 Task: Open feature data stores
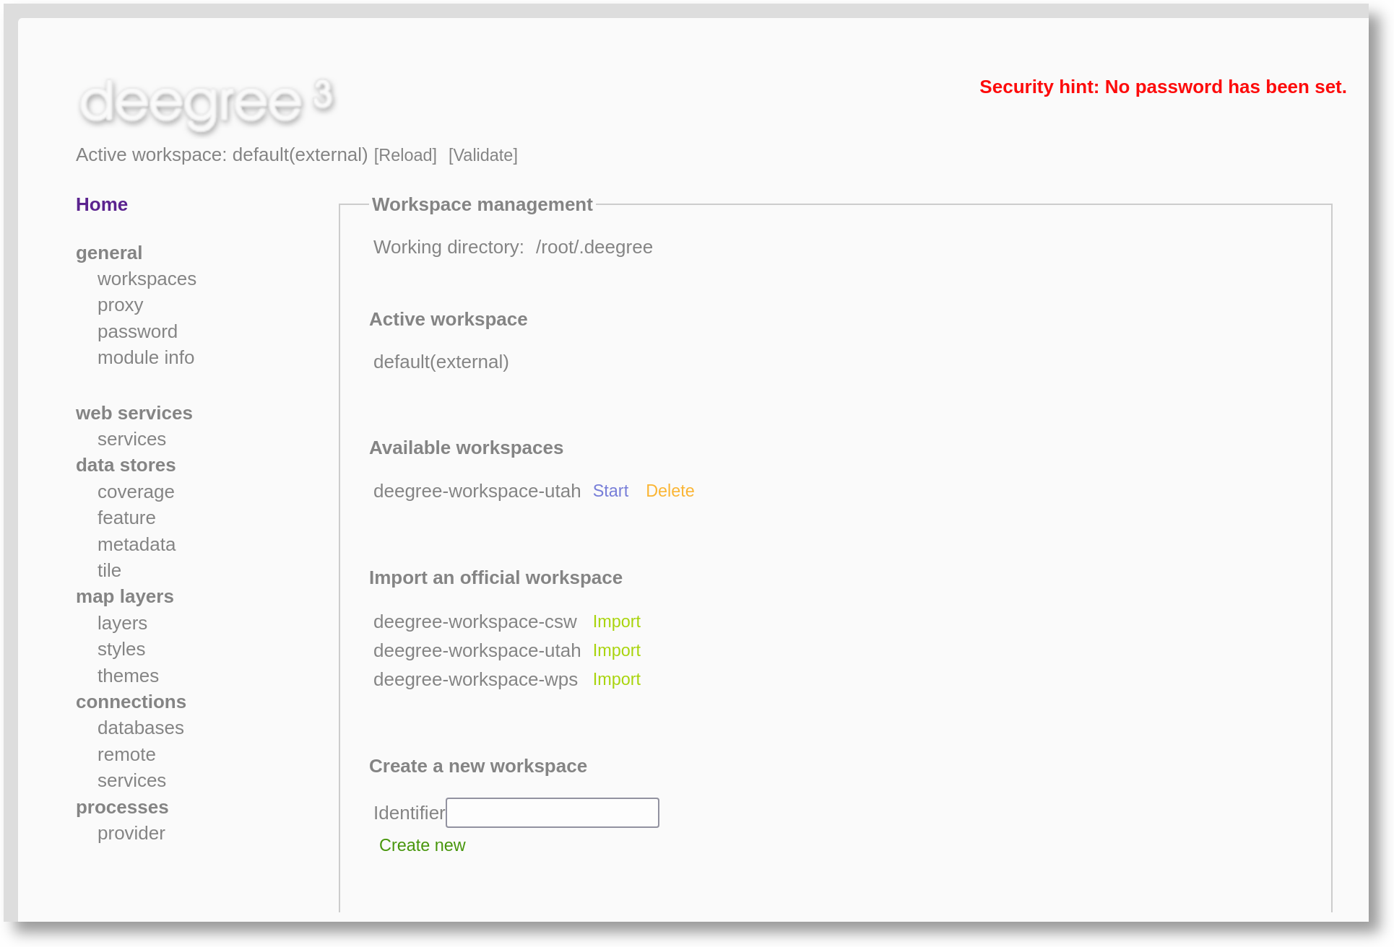(x=126, y=518)
